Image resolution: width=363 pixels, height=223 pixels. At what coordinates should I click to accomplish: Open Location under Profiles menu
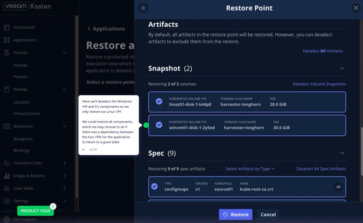(x=21, y=102)
